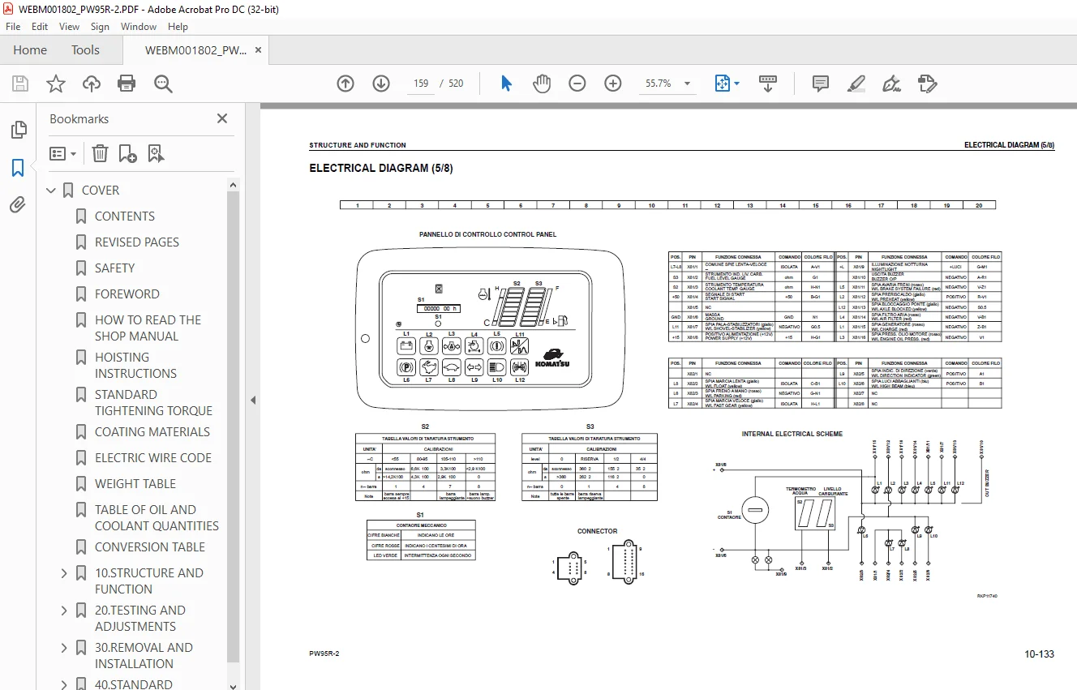The width and height of the screenshot is (1077, 690).
Task: Expand the 10.STRUCTURE AND FUNCTION bookmark
Action: click(x=64, y=573)
